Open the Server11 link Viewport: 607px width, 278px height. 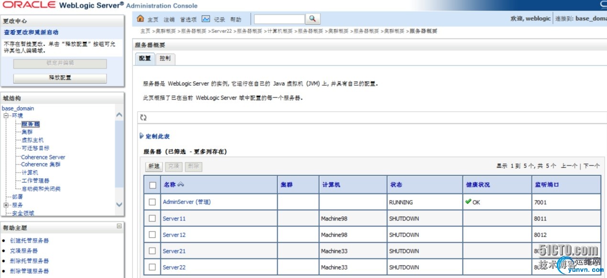coord(174,218)
